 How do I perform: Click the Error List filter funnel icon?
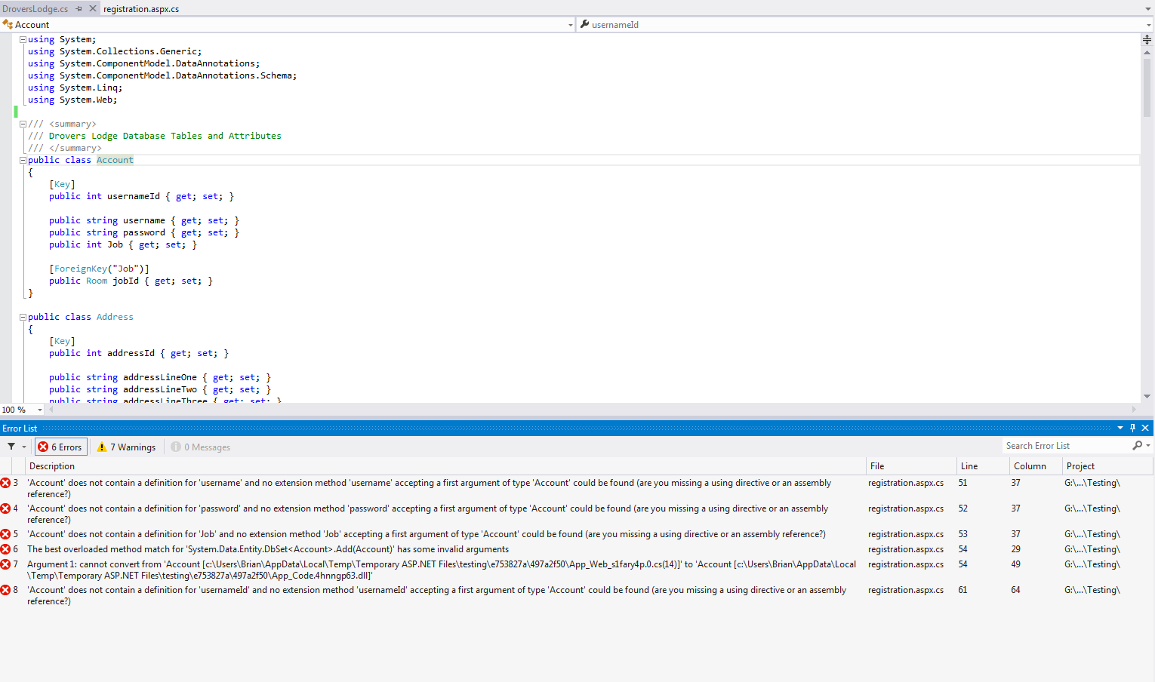[x=11, y=447]
